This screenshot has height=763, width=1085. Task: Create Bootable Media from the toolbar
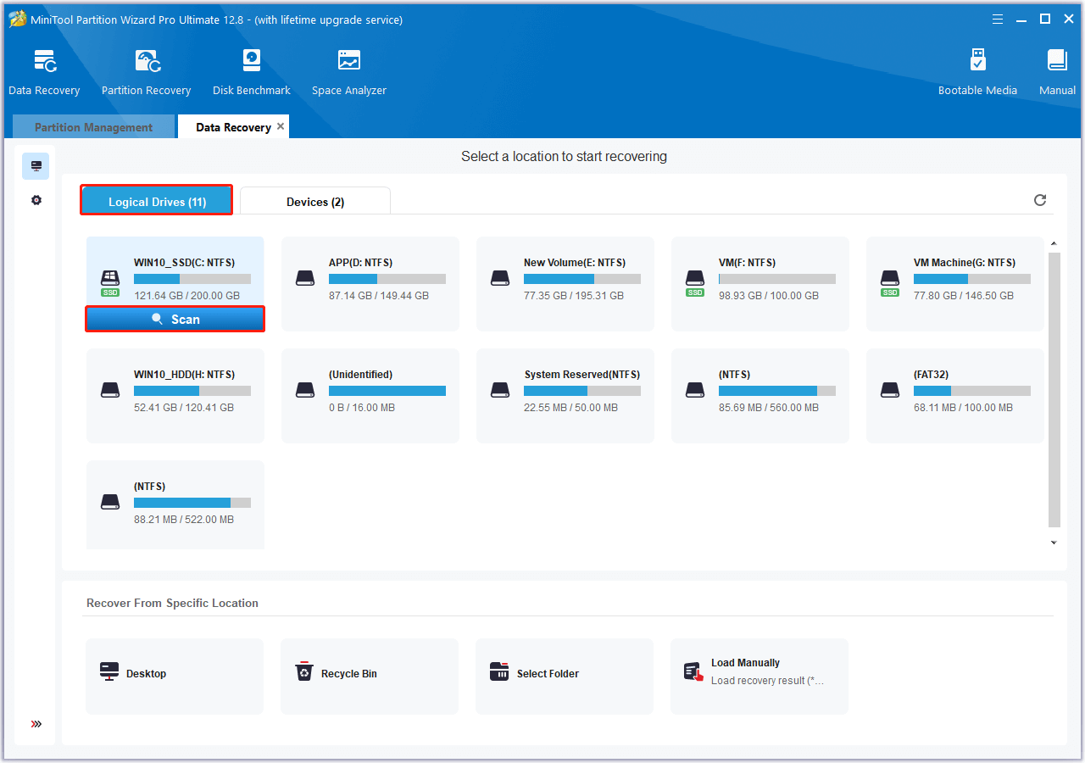(x=977, y=72)
